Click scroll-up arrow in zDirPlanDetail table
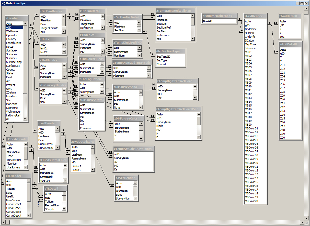The width and height of the screenshot is (310, 226). pos(102,16)
